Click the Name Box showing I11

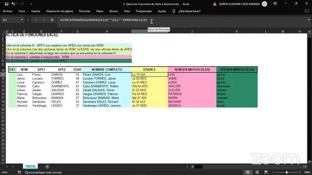tap(11, 20)
